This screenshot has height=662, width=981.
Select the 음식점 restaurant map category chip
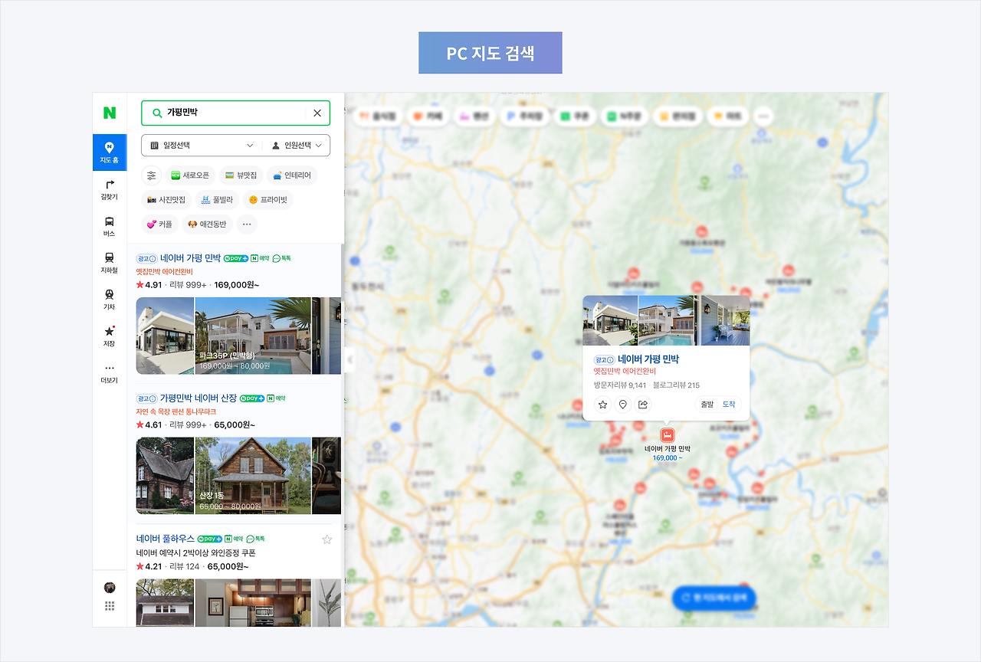376,116
